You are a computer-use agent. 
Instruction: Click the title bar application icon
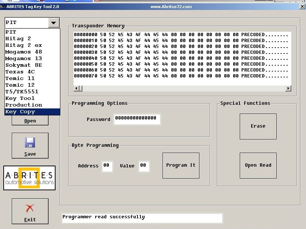pyautogui.click(x=3, y=7)
